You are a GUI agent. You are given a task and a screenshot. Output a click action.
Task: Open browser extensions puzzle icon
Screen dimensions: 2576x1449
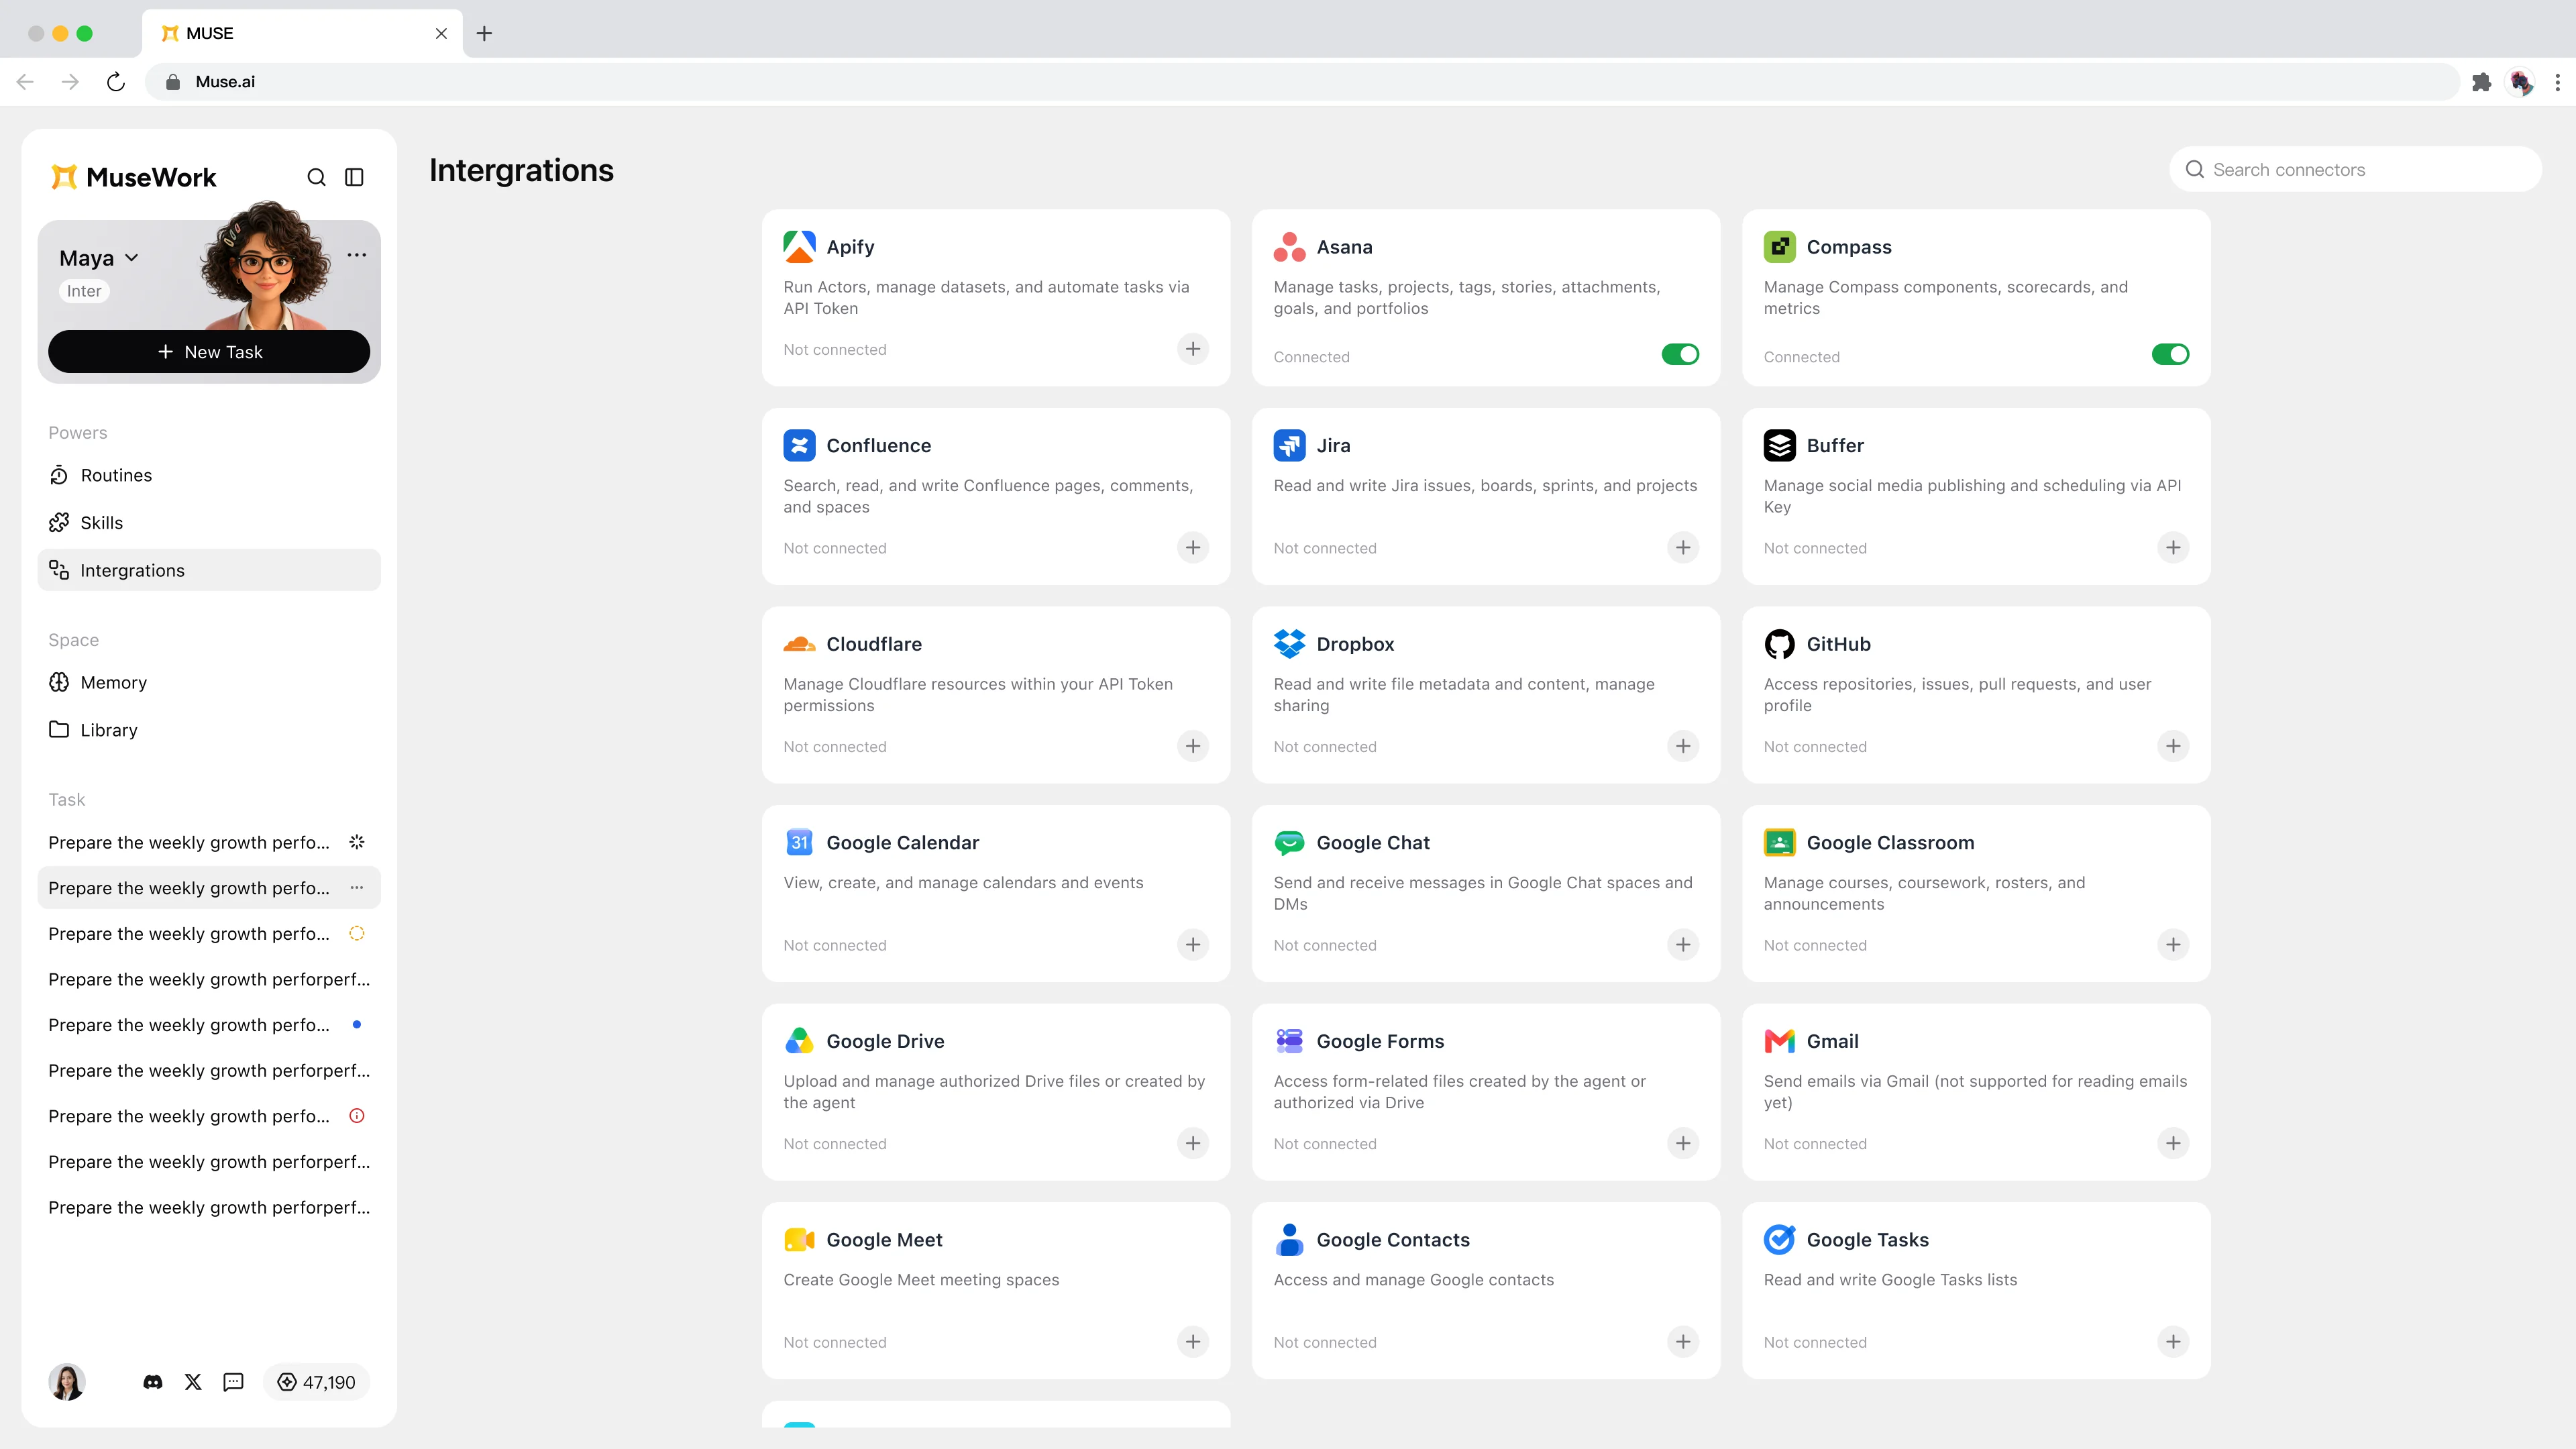coord(2481,82)
